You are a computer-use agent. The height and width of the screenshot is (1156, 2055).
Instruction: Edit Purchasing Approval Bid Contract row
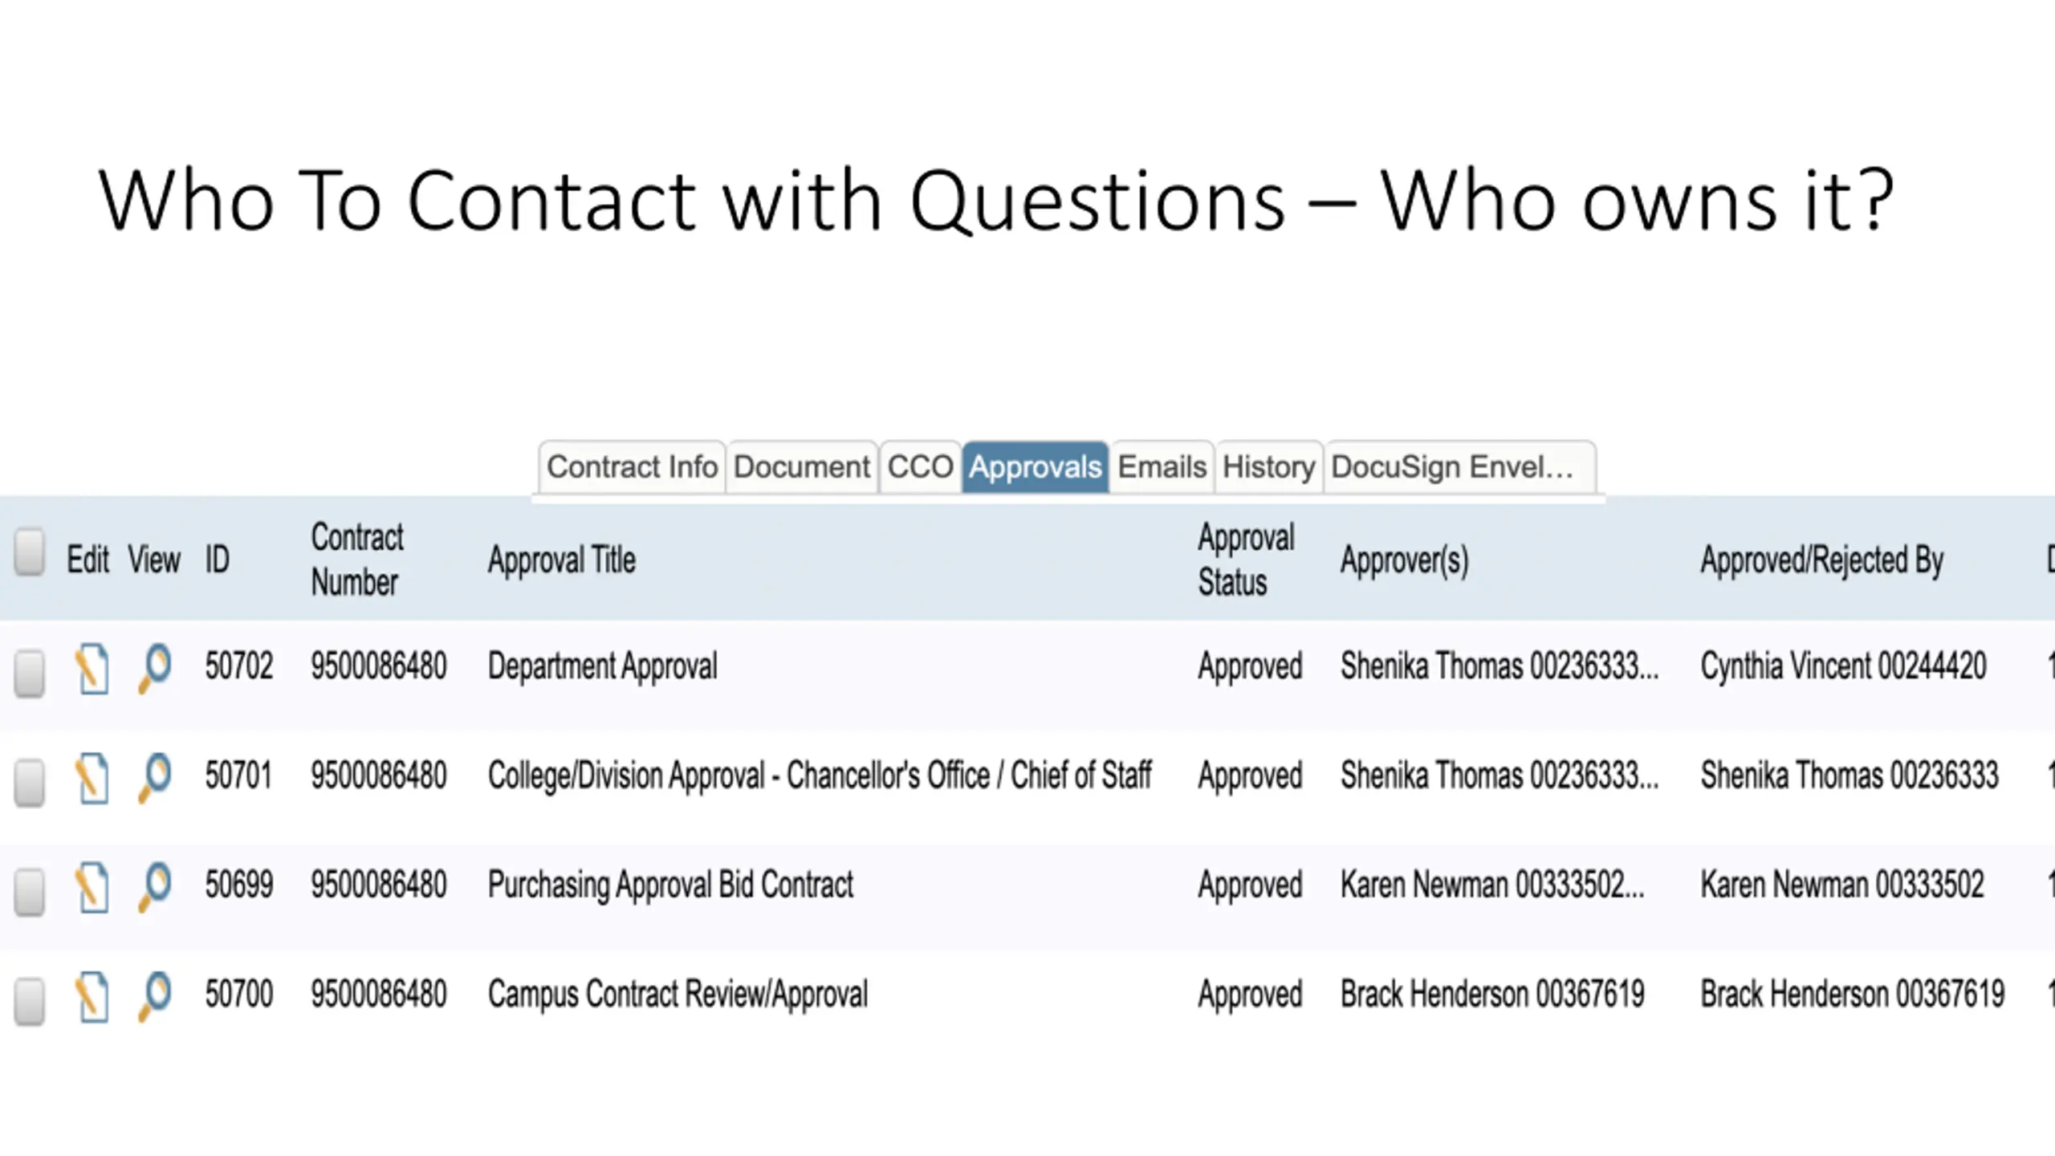pos(92,886)
